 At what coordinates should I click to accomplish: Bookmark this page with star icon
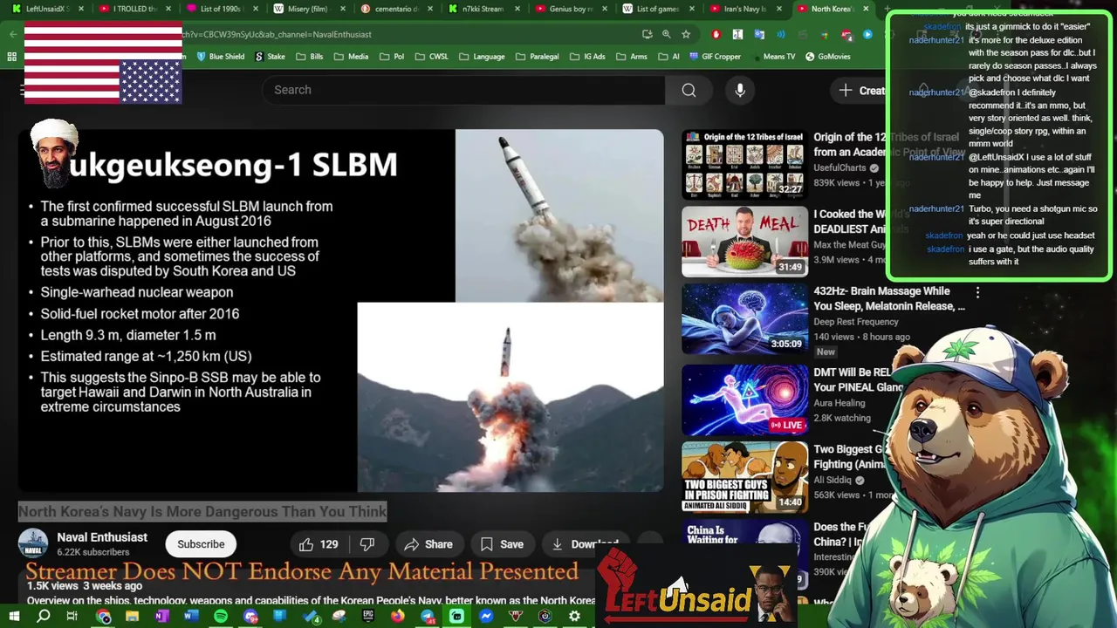point(686,34)
